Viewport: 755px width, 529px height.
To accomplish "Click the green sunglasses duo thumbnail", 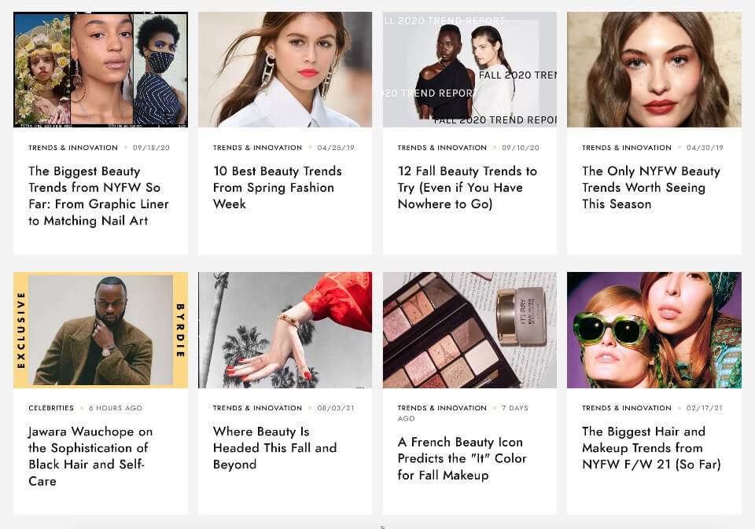I will 654,330.
